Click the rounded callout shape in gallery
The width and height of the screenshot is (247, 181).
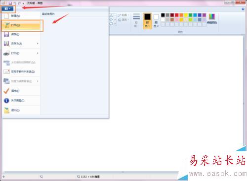(111, 24)
